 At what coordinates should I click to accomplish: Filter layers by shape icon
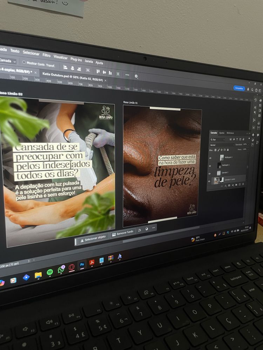click(x=240, y=139)
